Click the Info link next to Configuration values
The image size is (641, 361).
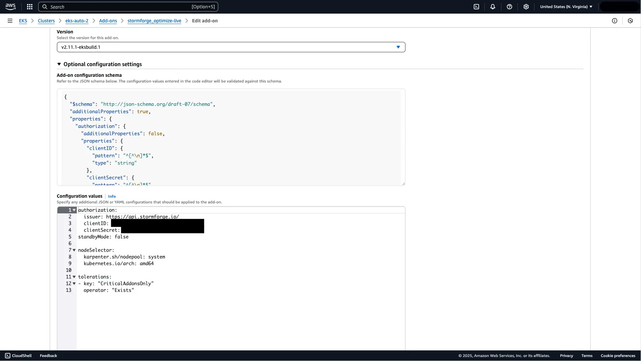112,196
